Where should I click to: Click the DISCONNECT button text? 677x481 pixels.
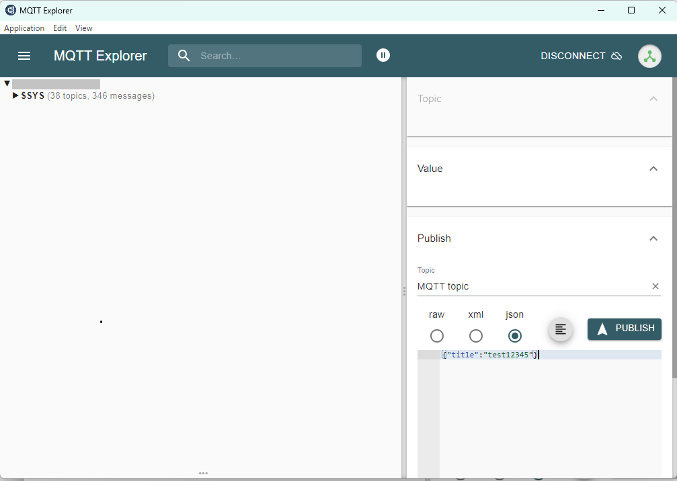tap(573, 56)
